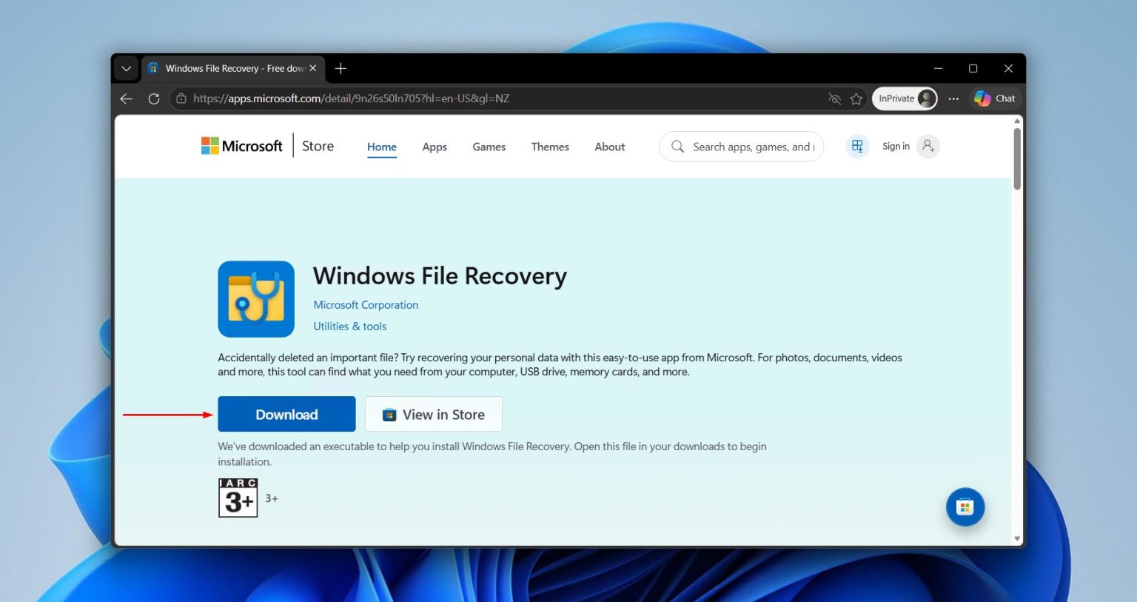Open Microsoft Corporation publisher link
The width and height of the screenshot is (1137, 602).
[x=366, y=304]
